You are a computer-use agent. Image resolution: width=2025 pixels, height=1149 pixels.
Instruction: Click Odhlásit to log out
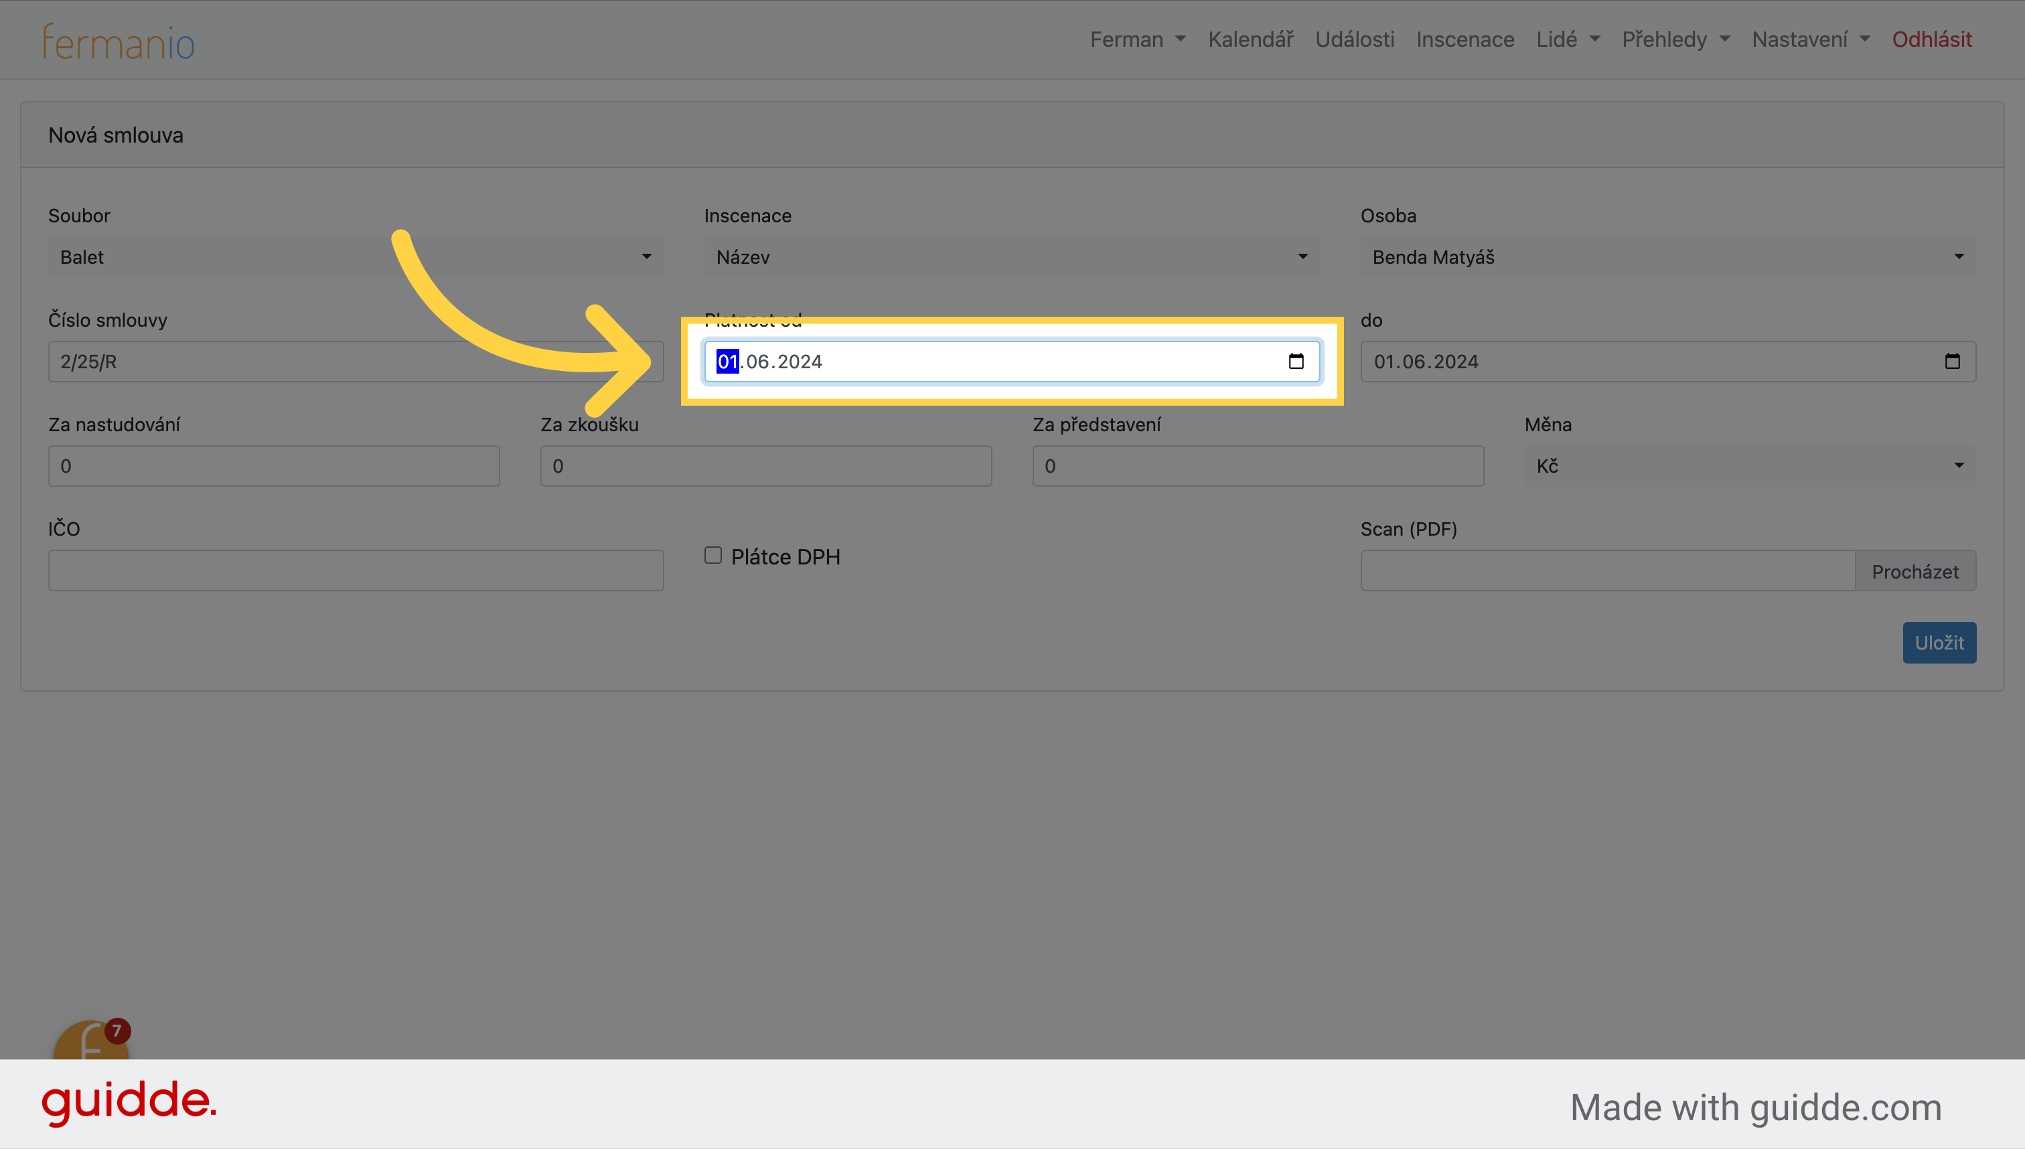pyautogui.click(x=1931, y=40)
